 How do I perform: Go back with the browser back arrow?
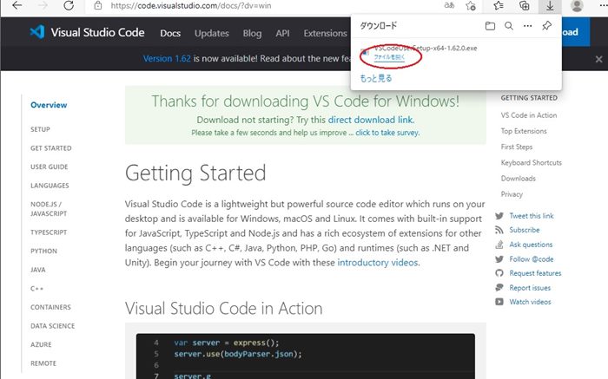click(17, 5)
